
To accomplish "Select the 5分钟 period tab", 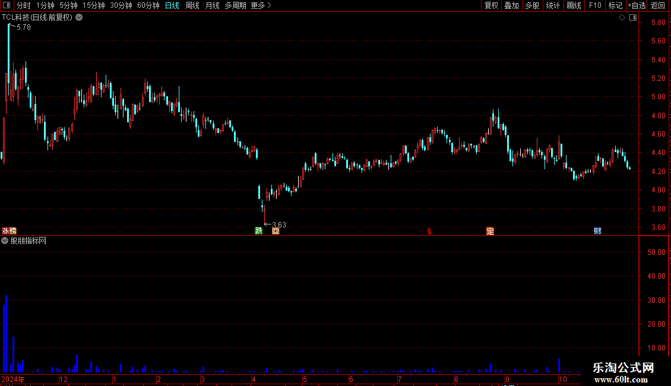I will coord(68,5).
